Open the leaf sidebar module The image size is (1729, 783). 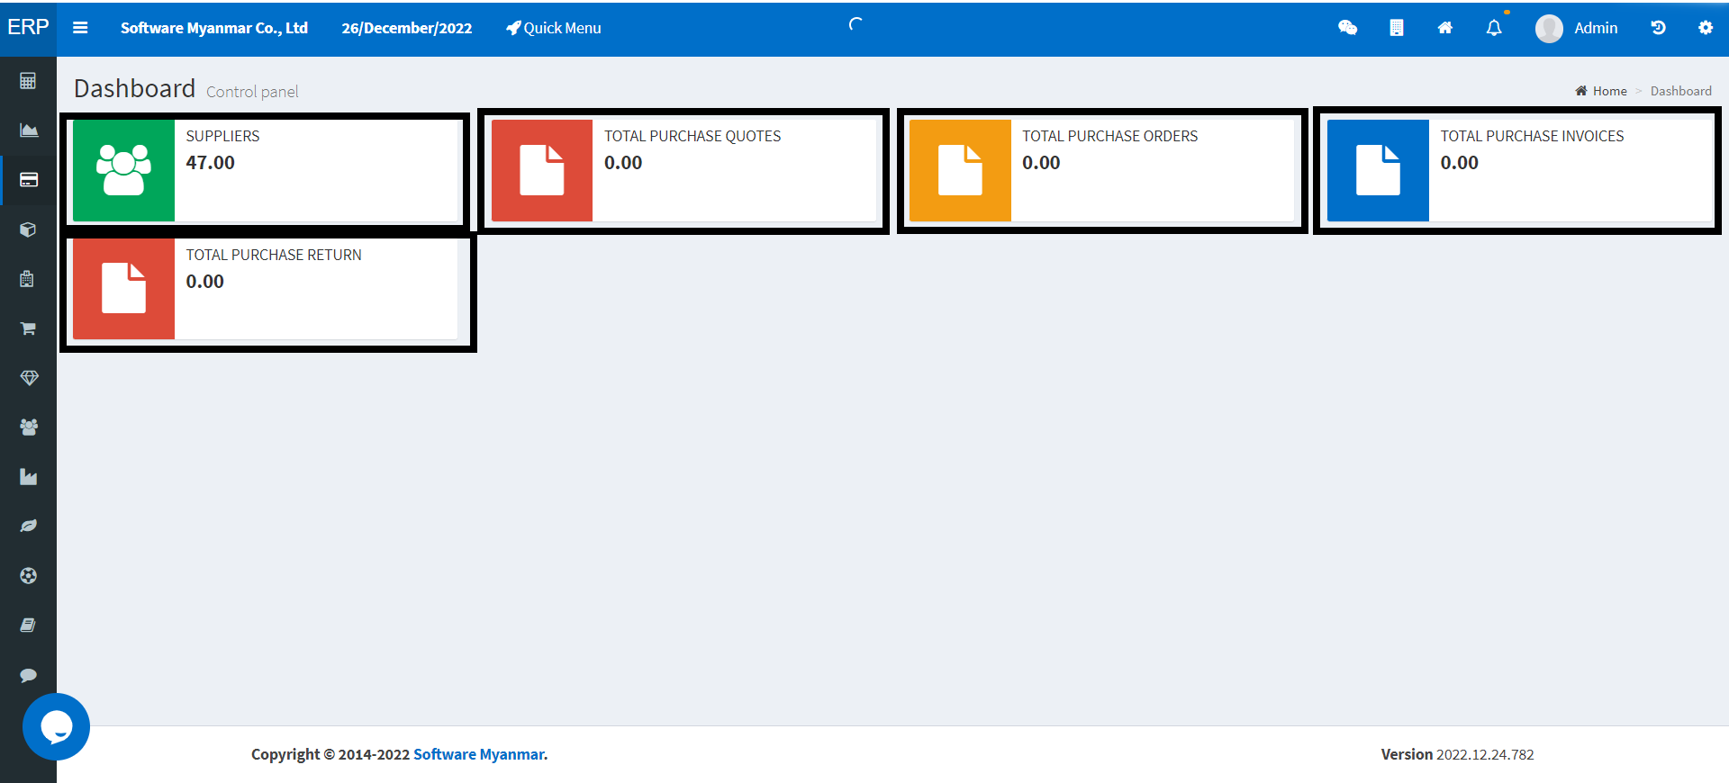click(x=28, y=526)
